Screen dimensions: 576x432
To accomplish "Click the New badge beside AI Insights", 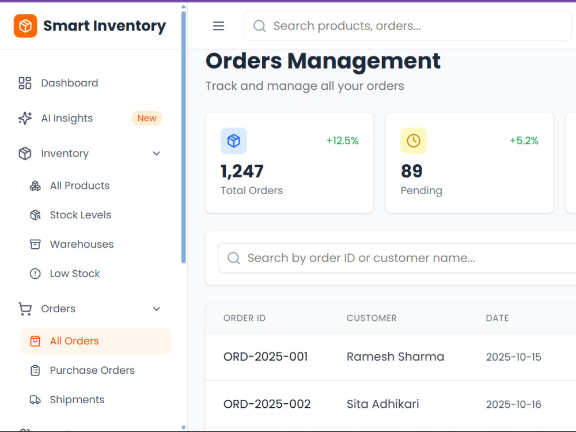I will (147, 118).
